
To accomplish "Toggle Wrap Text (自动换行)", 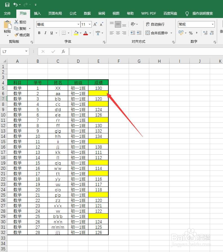I will click(155, 24).
